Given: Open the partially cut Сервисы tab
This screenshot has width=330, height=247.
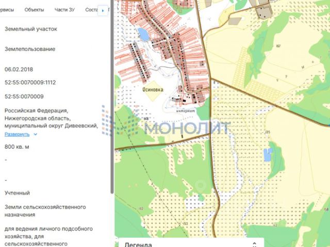Looking at the screenshot, I should click(7, 10).
